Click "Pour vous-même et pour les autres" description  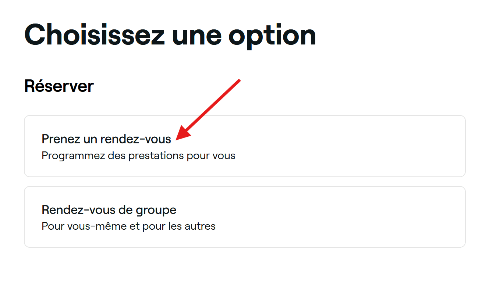(x=128, y=226)
